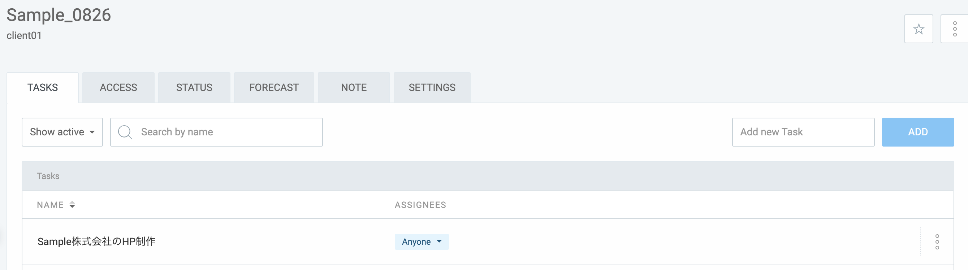Open the task row three-dot menu
This screenshot has height=270, width=968.
[x=937, y=242]
